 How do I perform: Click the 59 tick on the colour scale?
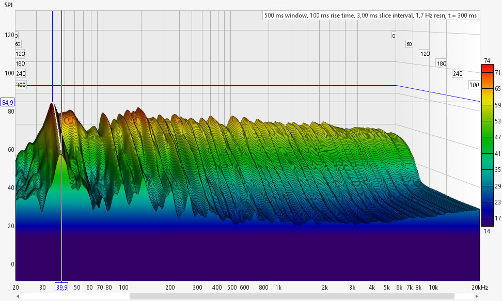click(498, 105)
